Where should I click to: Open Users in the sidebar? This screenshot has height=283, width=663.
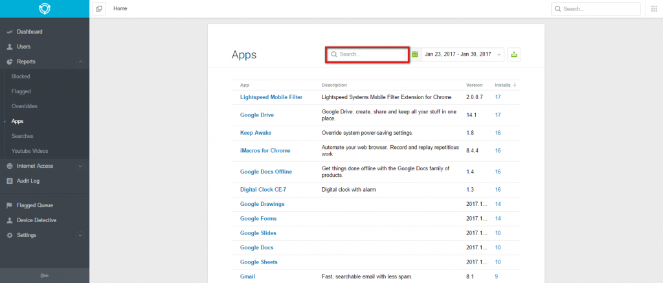point(24,47)
